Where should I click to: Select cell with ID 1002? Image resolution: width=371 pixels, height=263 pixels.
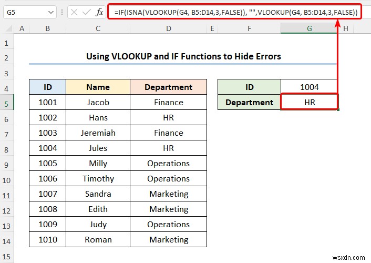[x=48, y=117]
